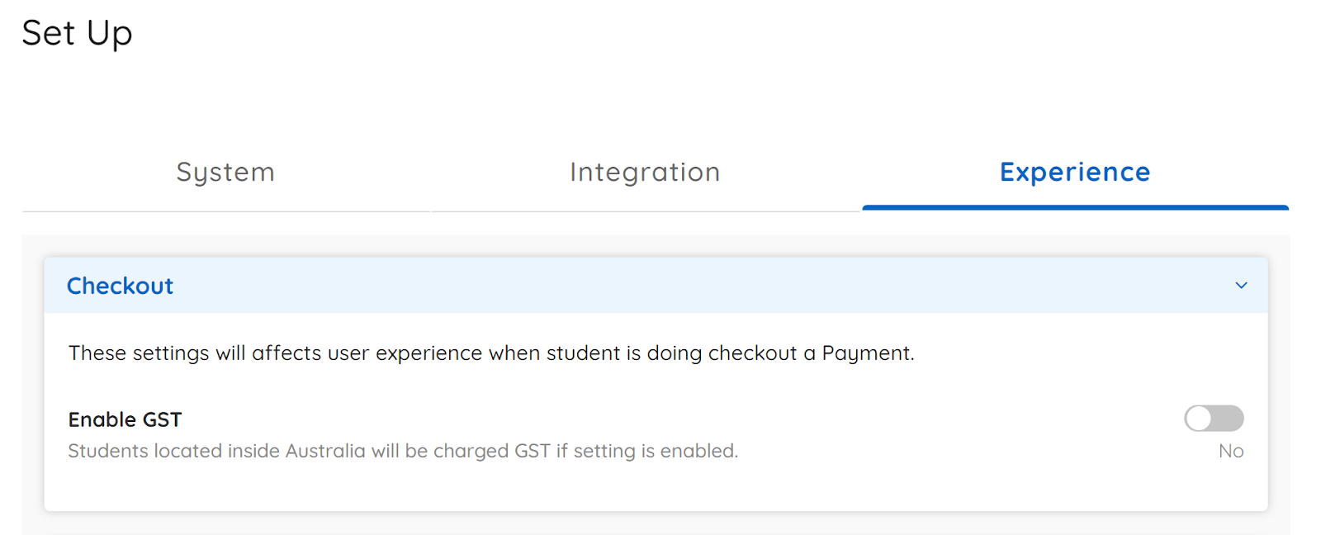Collapse the Checkout card using its disclosure arrow
Image resolution: width=1321 pixels, height=535 pixels.
pyautogui.click(x=1240, y=286)
